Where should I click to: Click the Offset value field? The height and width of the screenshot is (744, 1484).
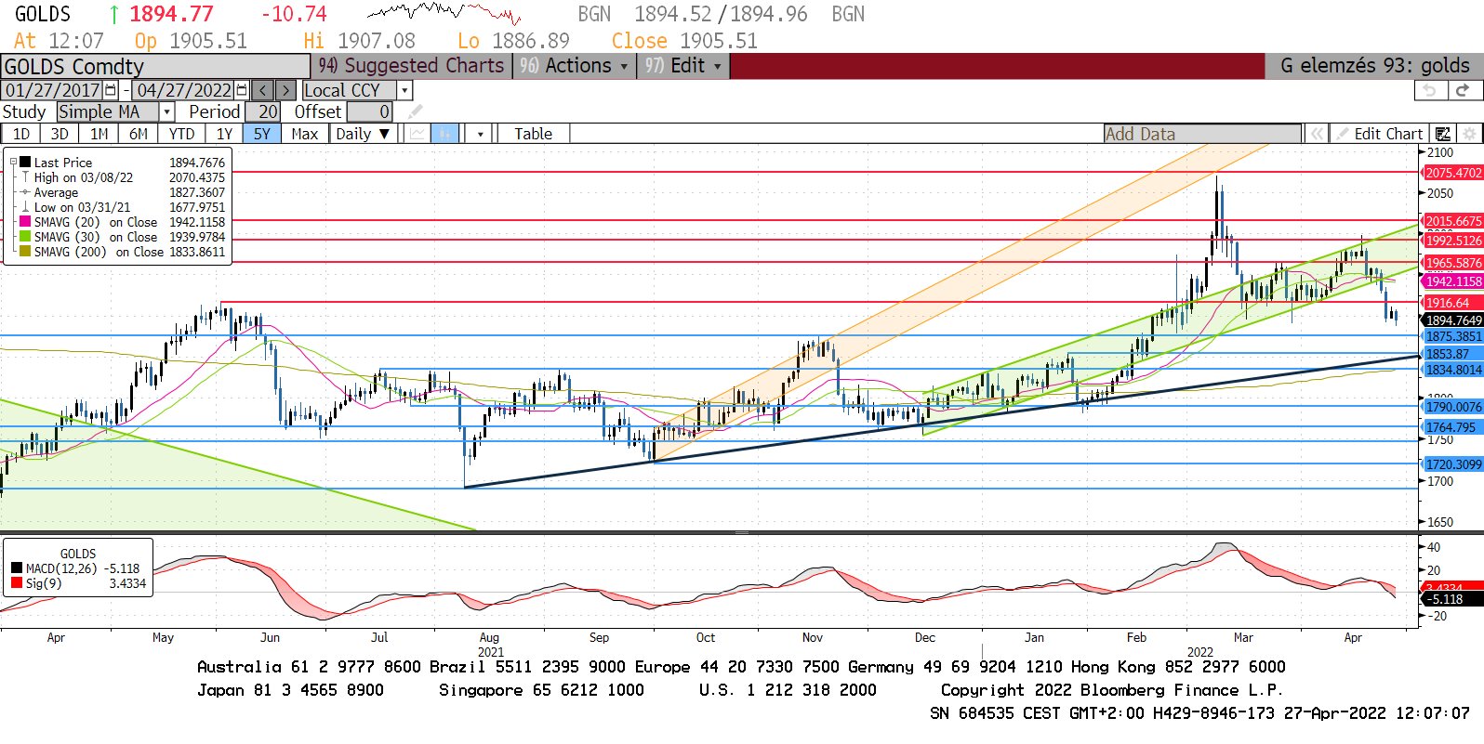pyautogui.click(x=369, y=111)
